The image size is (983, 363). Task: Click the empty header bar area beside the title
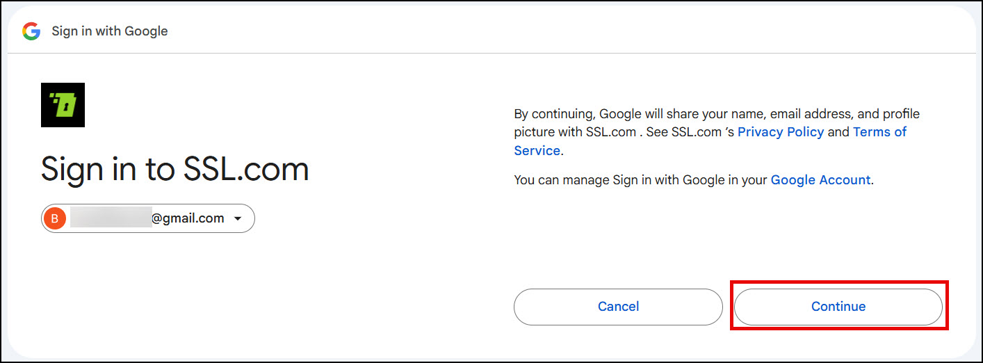coord(570,31)
